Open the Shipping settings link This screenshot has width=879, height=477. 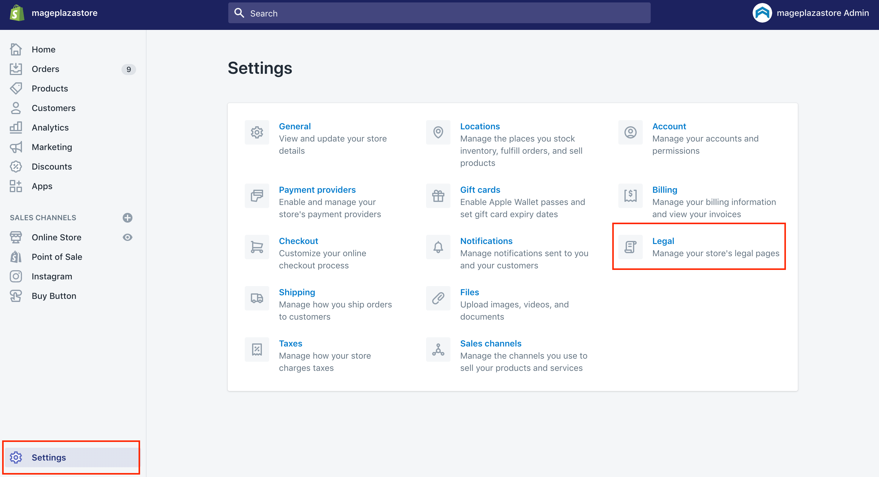click(297, 292)
